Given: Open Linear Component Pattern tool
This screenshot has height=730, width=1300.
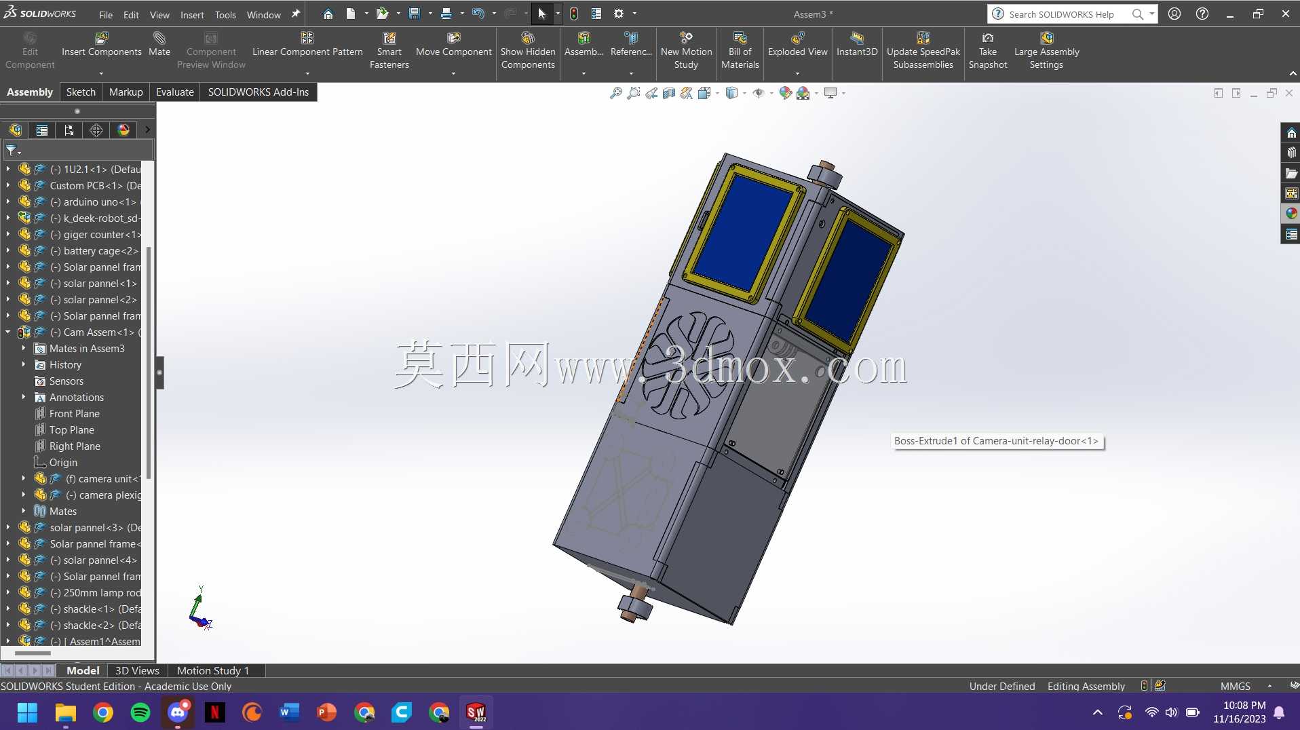Looking at the screenshot, I should click(x=307, y=44).
